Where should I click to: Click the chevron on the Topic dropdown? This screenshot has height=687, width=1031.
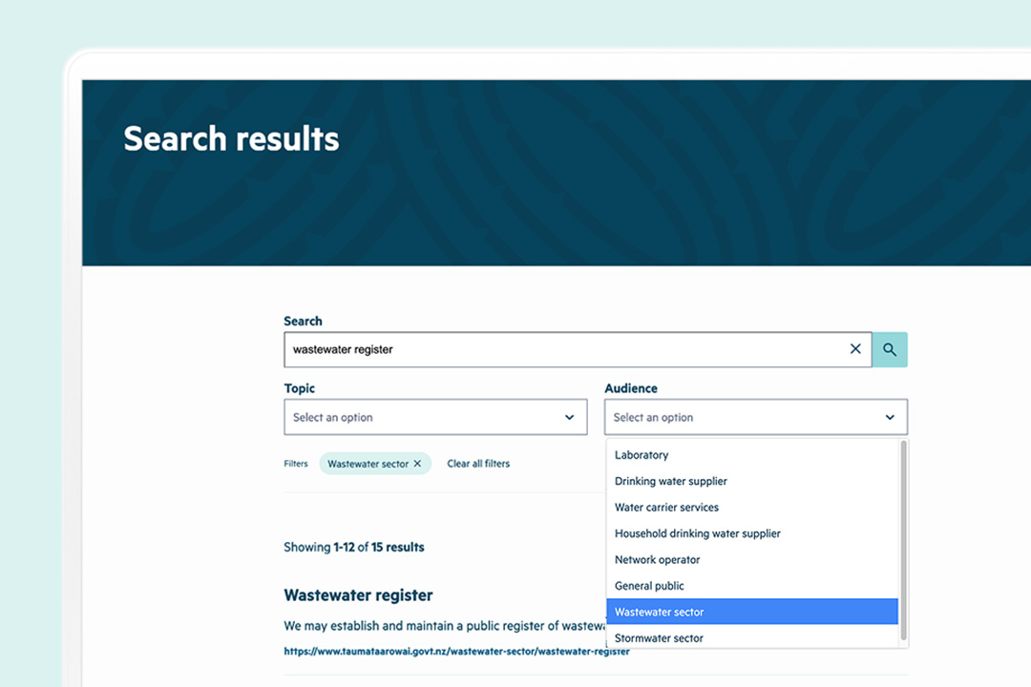point(570,417)
